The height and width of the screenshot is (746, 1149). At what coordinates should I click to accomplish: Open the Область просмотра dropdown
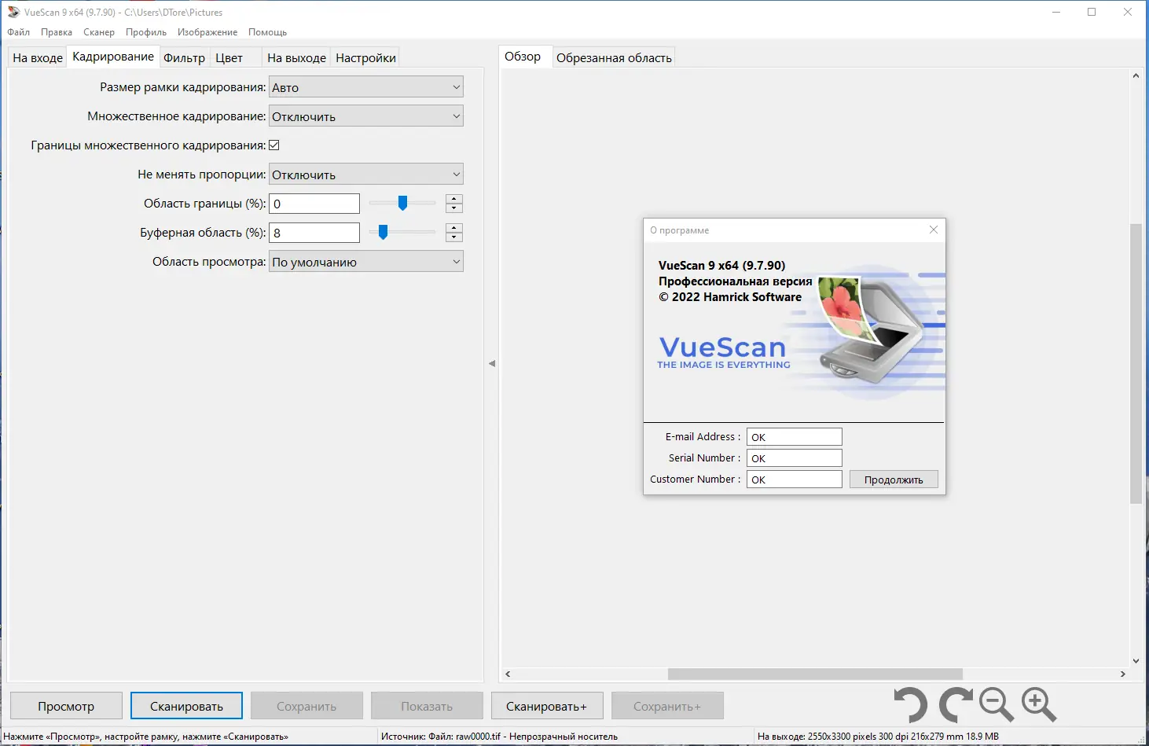click(456, 261)
